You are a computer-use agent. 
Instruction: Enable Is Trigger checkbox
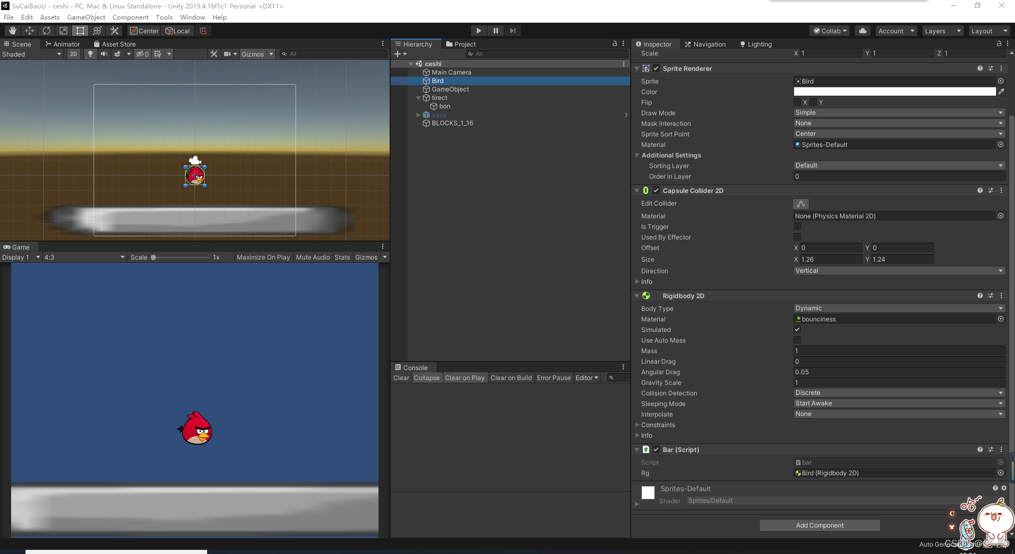797,226
